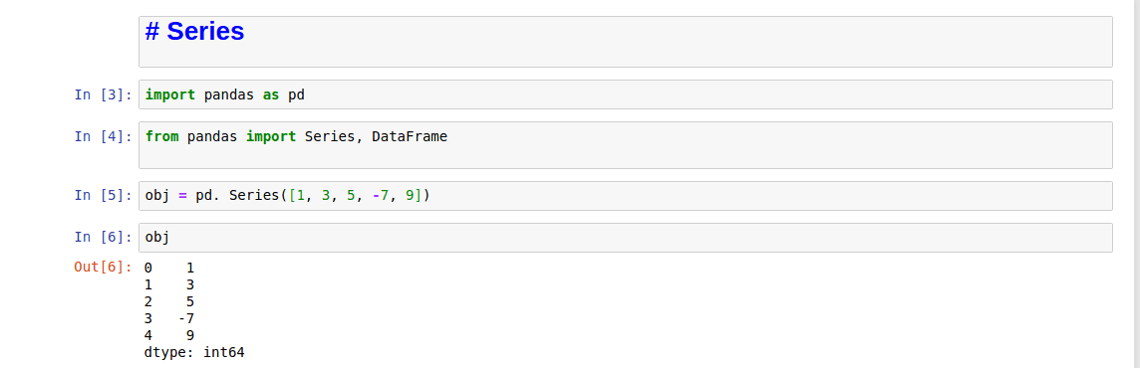Image resolution: width=1140 pixels, height=368 pixels.
Task: Click the first output row '0 1'
Action: tap(169, 268)
